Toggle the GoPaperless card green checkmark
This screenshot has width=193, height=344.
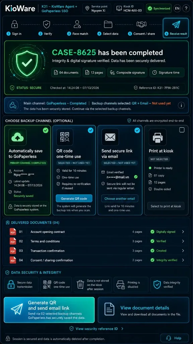pyautogui.click(x=46, y=130)
